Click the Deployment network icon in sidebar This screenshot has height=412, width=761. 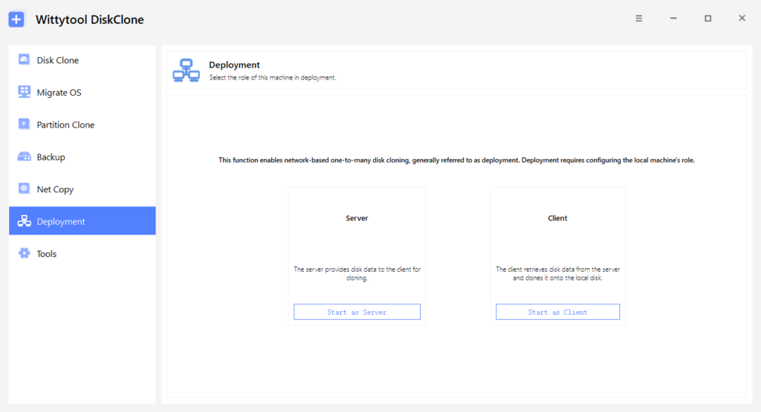[x=25, y=221]
